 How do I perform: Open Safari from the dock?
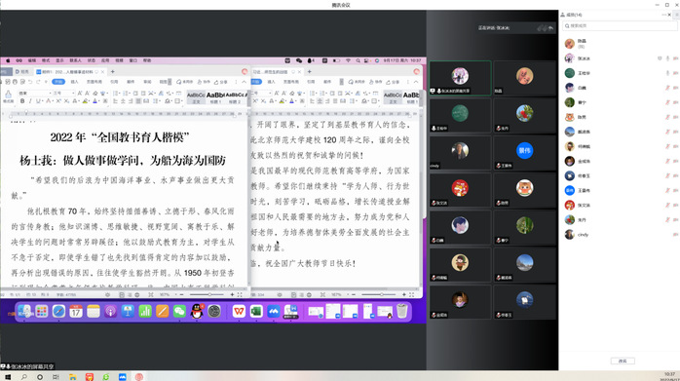point(58,311)
